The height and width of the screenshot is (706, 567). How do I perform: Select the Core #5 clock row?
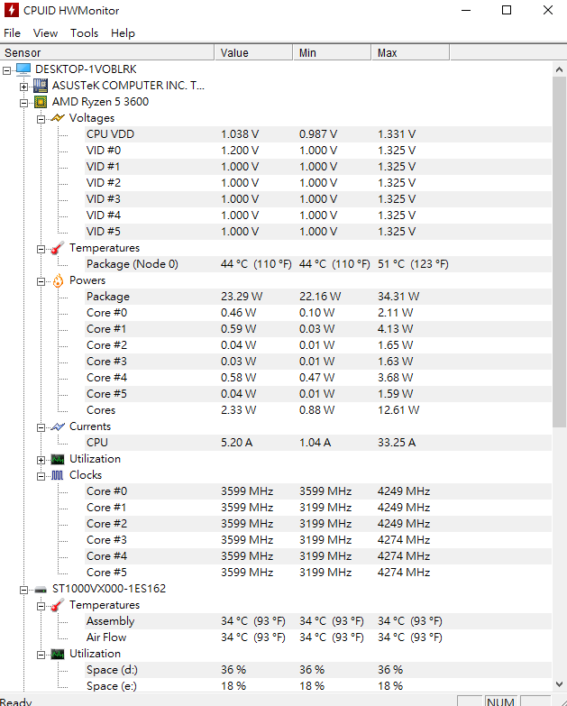click(318, 573)
